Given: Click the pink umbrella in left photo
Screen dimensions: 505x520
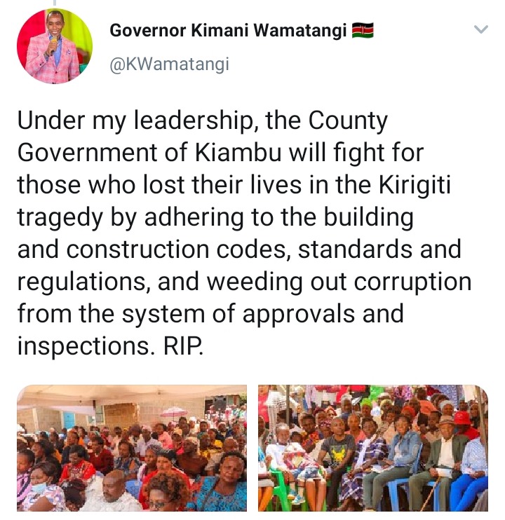Looking at the screenshot, I should coord(174,413).
